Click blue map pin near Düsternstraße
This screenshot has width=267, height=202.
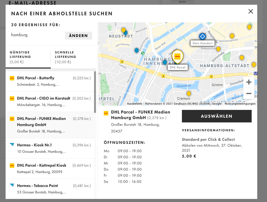136,50
